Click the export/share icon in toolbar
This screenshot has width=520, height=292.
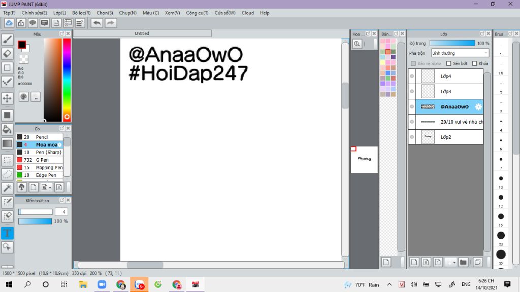click(x=21, y=23)
